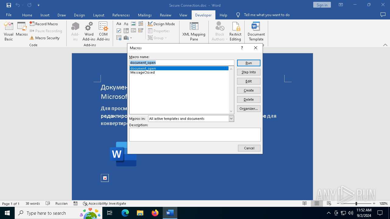
Task: Delete the selected macro
Action: click(249, 99)
